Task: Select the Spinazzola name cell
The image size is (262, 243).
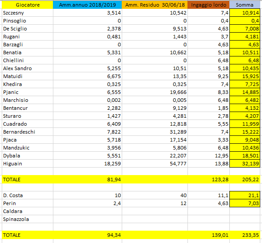Action: (x=28, y=219)
